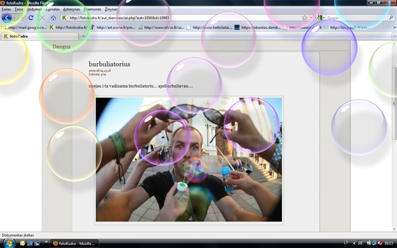Open the Adresynas menu
397x248 pixels.
coord(71,9)
